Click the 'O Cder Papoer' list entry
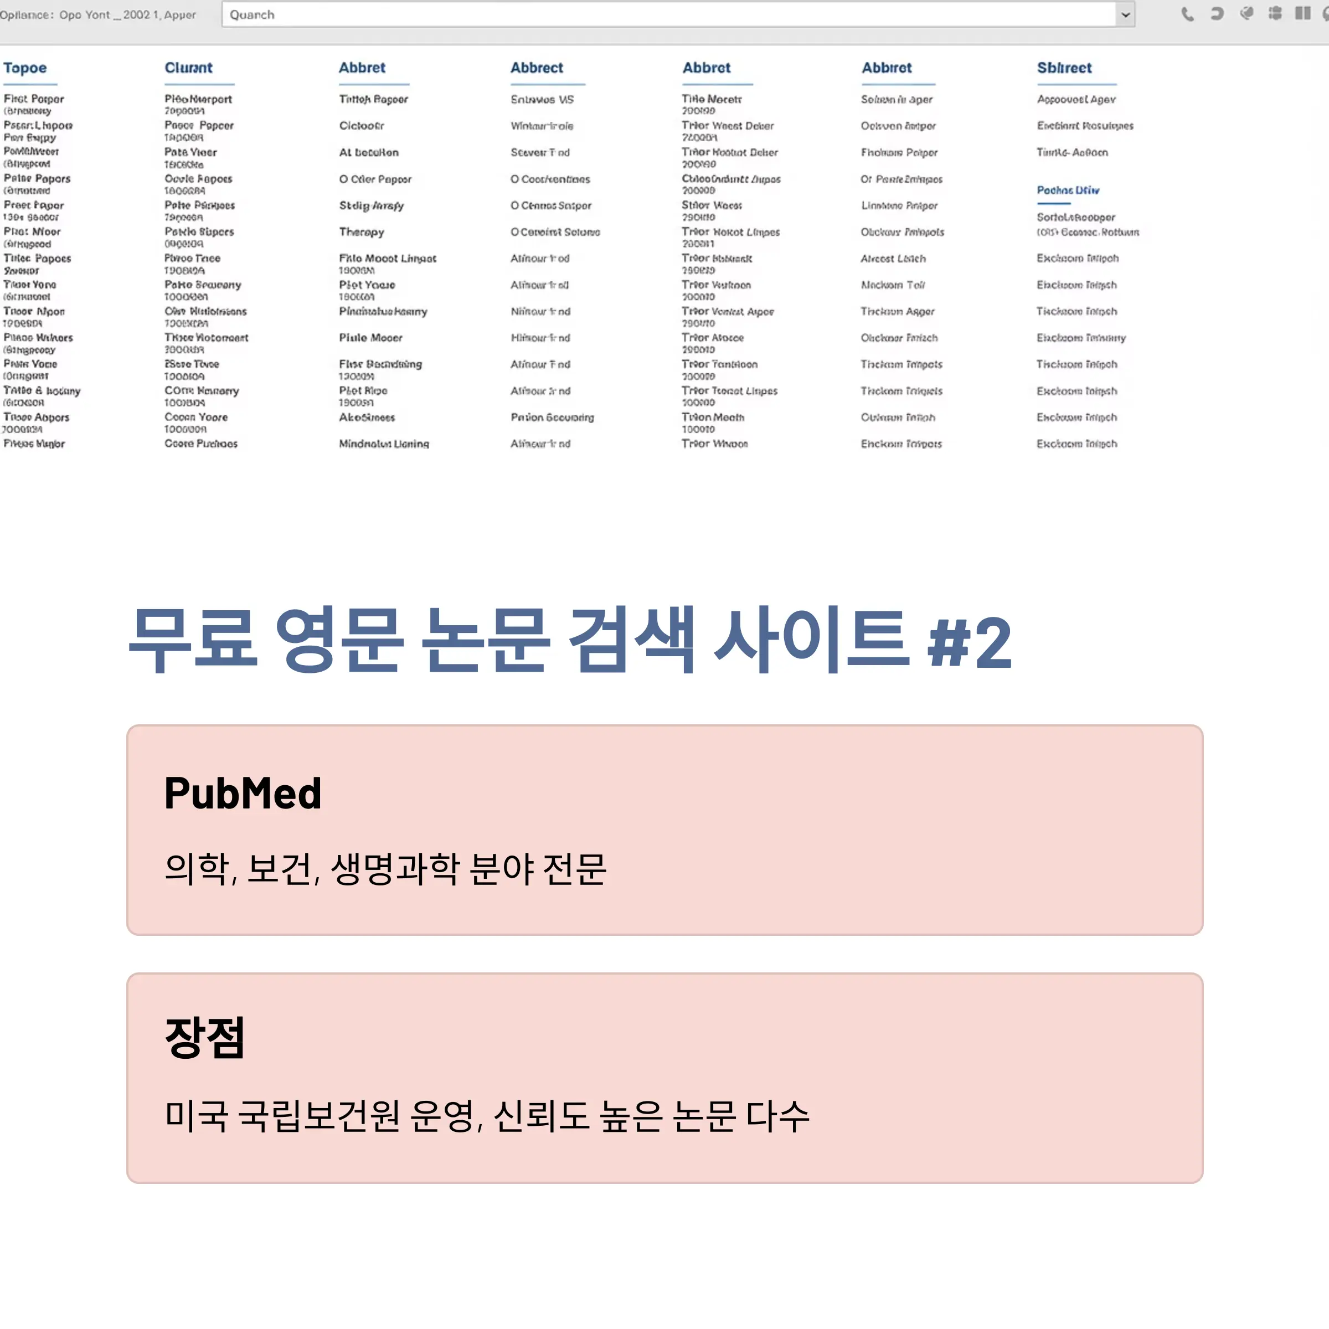The width and height of the screenshot is (1329, 1329). point(375,179)
